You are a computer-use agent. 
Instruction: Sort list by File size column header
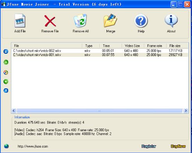click(x=177, y=46)
